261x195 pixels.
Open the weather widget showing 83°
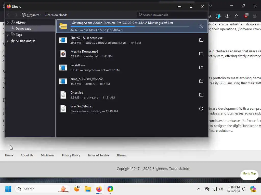pyautogui.click(x=77, y=189)
